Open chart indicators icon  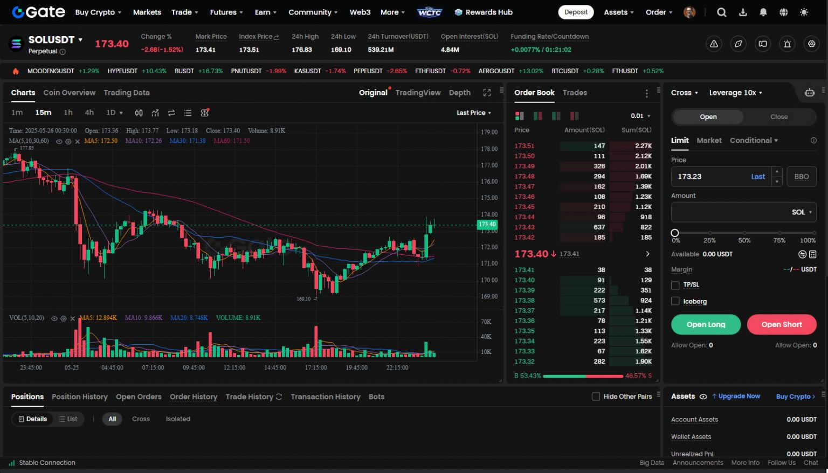tap(155, 113)
